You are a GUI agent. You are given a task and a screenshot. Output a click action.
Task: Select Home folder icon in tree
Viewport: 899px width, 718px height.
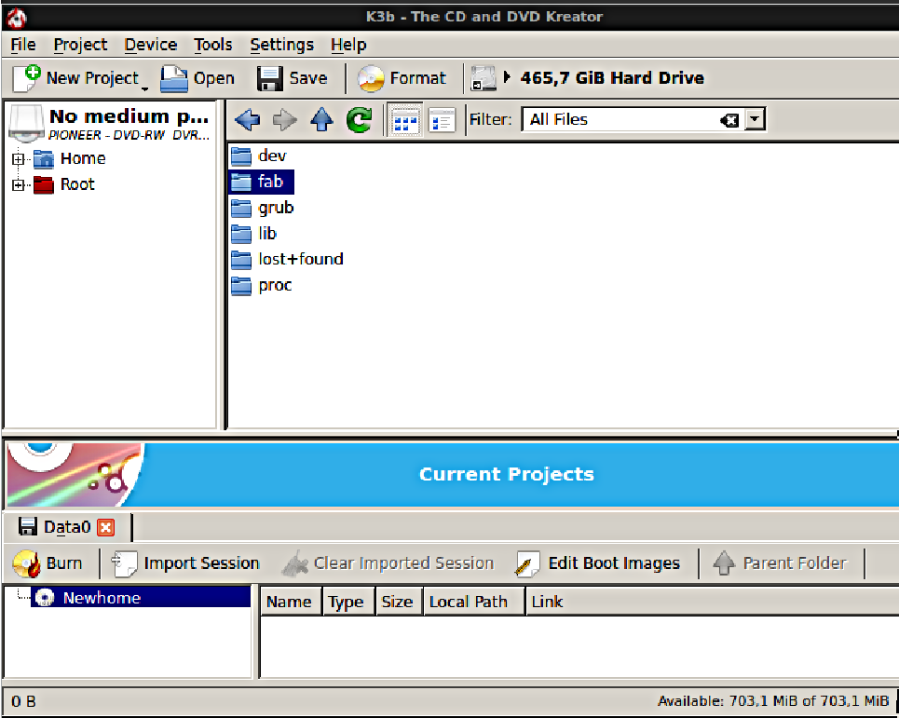[x=44, y=158]
